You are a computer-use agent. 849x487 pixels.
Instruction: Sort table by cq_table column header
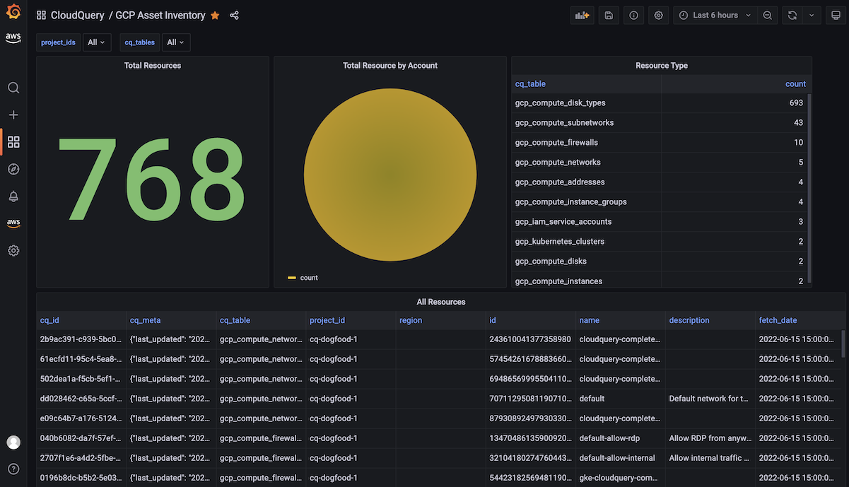click(530, 84)
